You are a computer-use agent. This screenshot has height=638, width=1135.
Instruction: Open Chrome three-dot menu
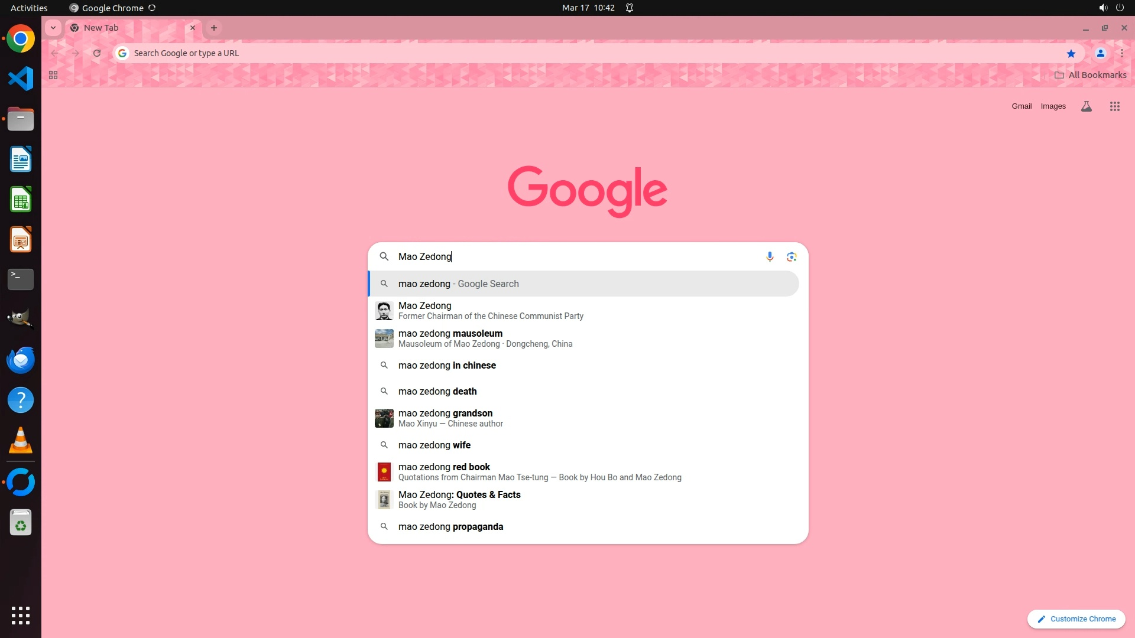pyautogui.click(x=1121, y=53)
